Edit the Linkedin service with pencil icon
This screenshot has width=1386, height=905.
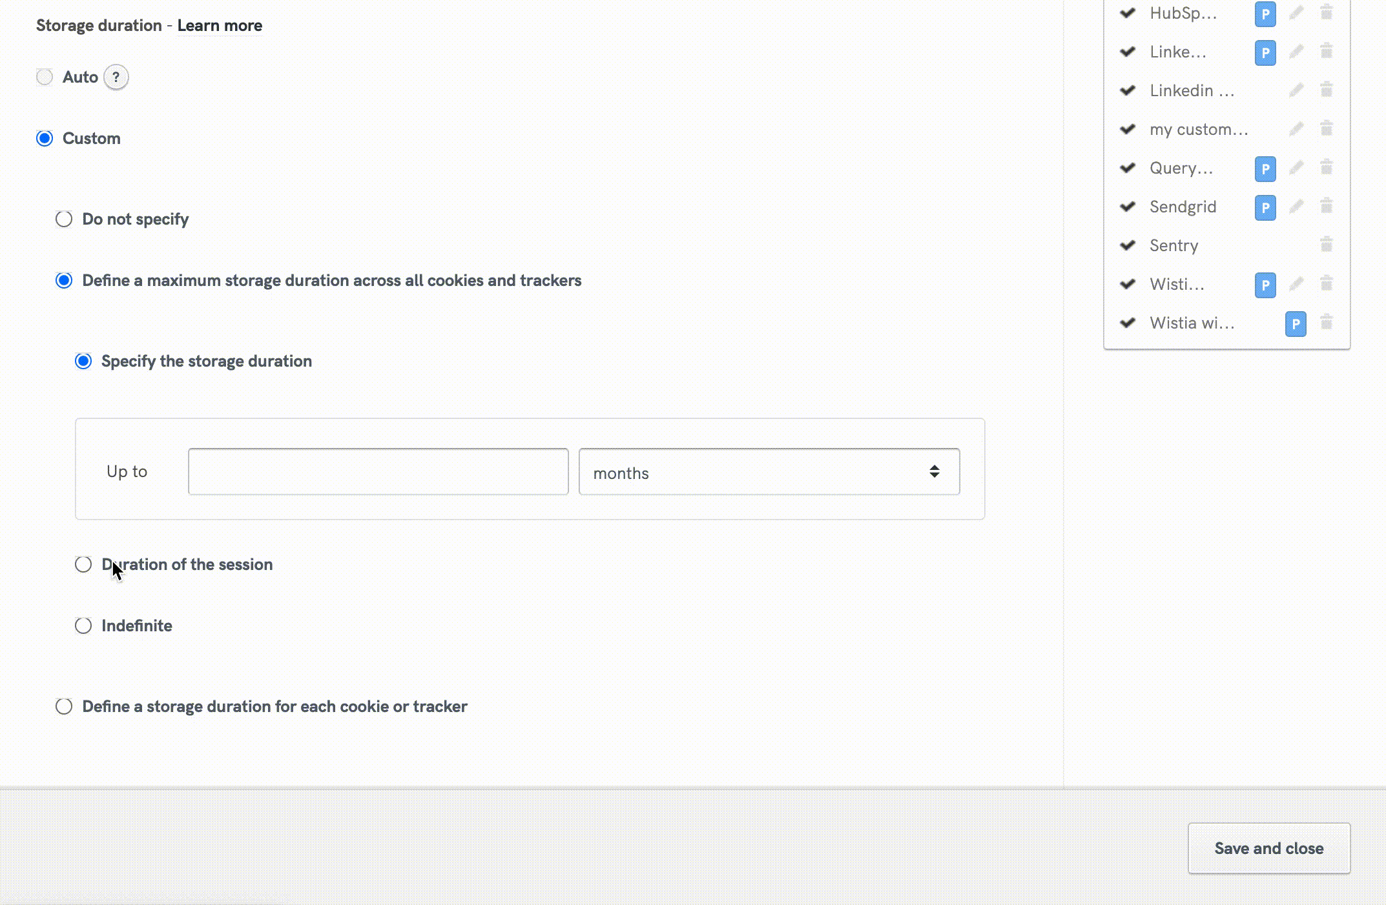click(1296, 90)
